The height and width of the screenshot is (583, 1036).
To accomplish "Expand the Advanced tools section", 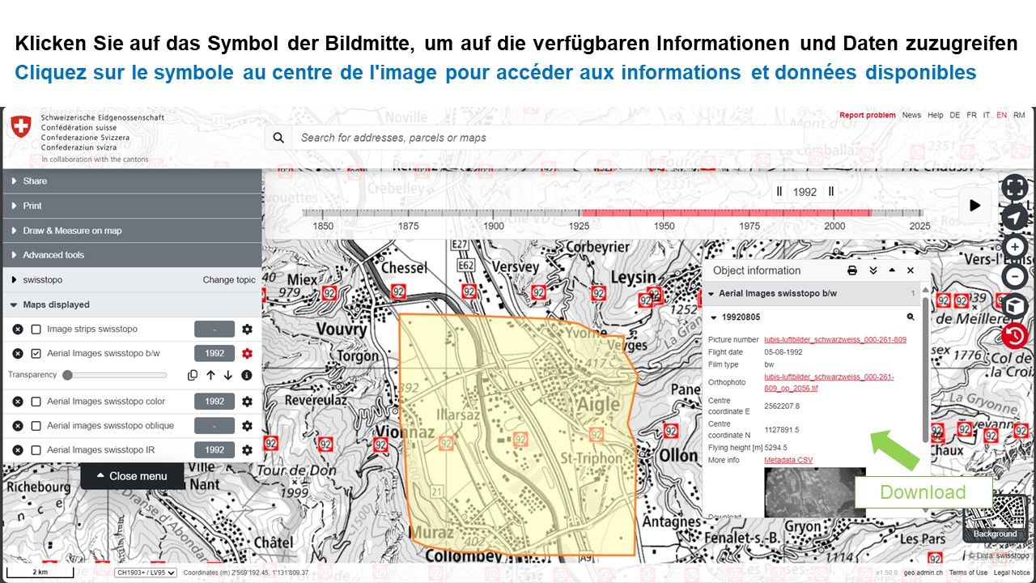I will click(53, 255).
